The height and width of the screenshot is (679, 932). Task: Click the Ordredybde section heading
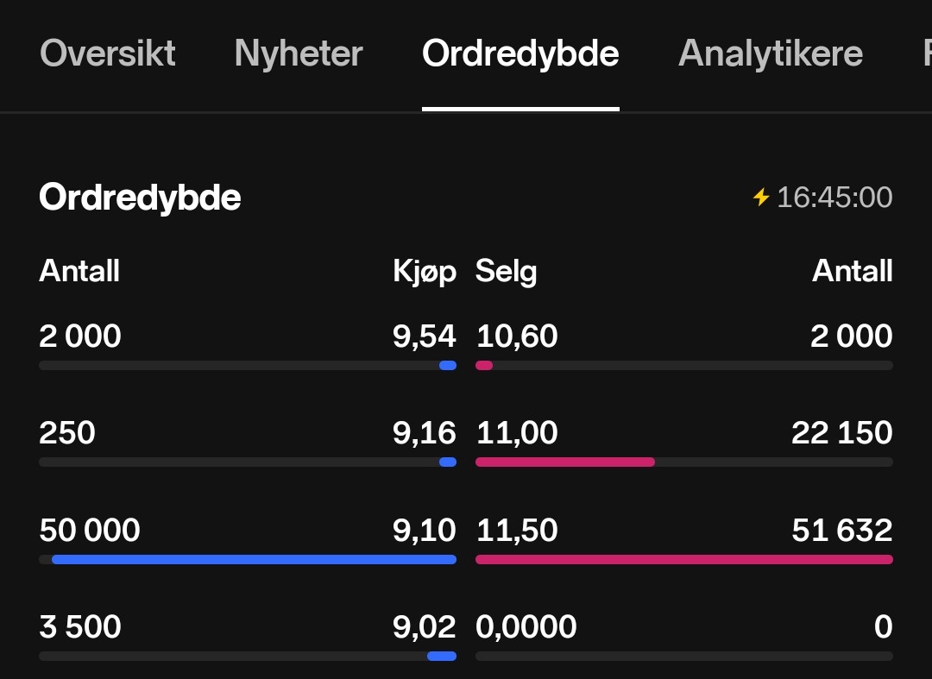[x=140, y=198]
